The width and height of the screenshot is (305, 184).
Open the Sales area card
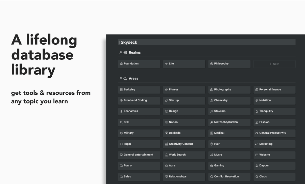pyautogui.click(x=139, y=177)
